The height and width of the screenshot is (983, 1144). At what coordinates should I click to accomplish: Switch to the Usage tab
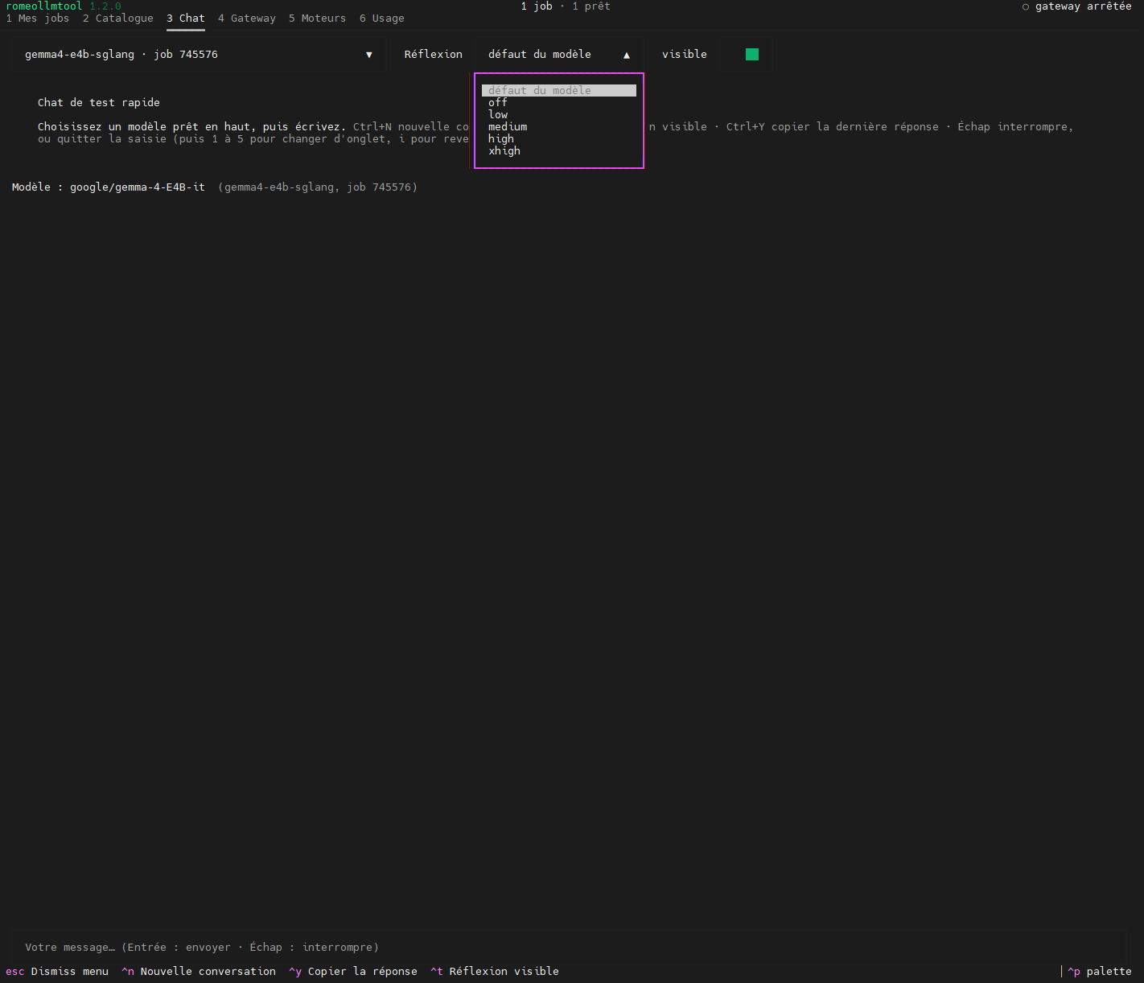pyautogui.click(x=382, y=19)
